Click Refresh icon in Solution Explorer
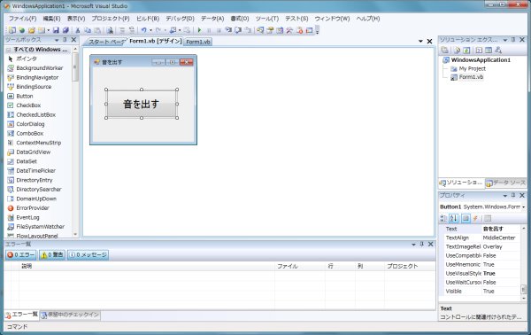 pos(466,51)
